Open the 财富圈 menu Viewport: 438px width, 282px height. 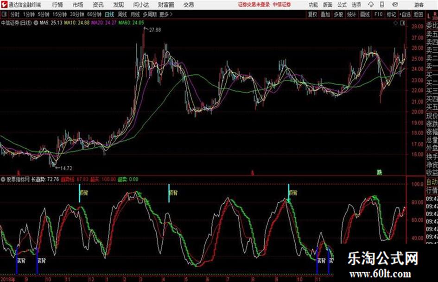pos(166,5)
